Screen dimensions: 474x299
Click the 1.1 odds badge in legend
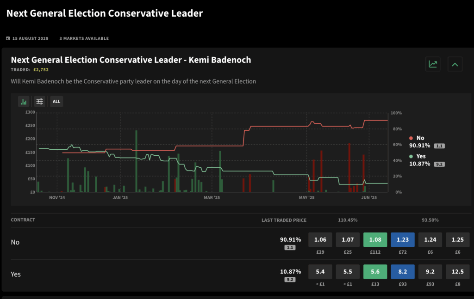click(x=439, y=146)
